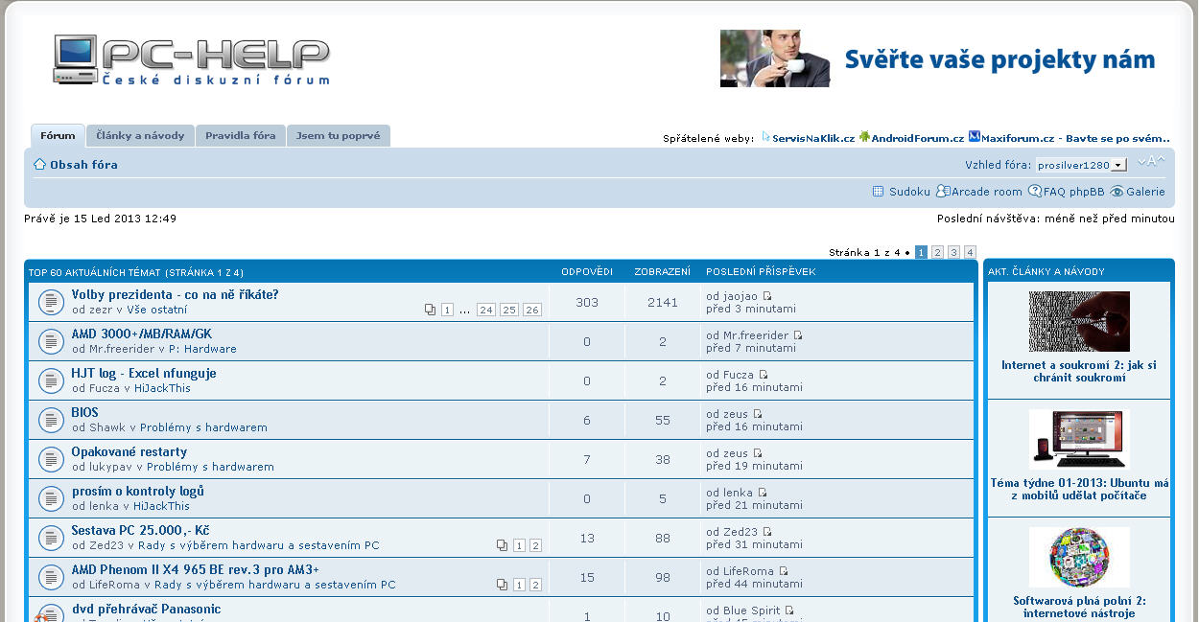Open page 26 of Volby prezidenta thread
Screen dimensions: 1199x622
(x=531, y=311)
